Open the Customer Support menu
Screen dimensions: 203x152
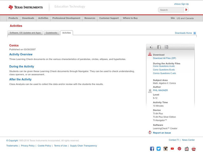tap(109, 18)
